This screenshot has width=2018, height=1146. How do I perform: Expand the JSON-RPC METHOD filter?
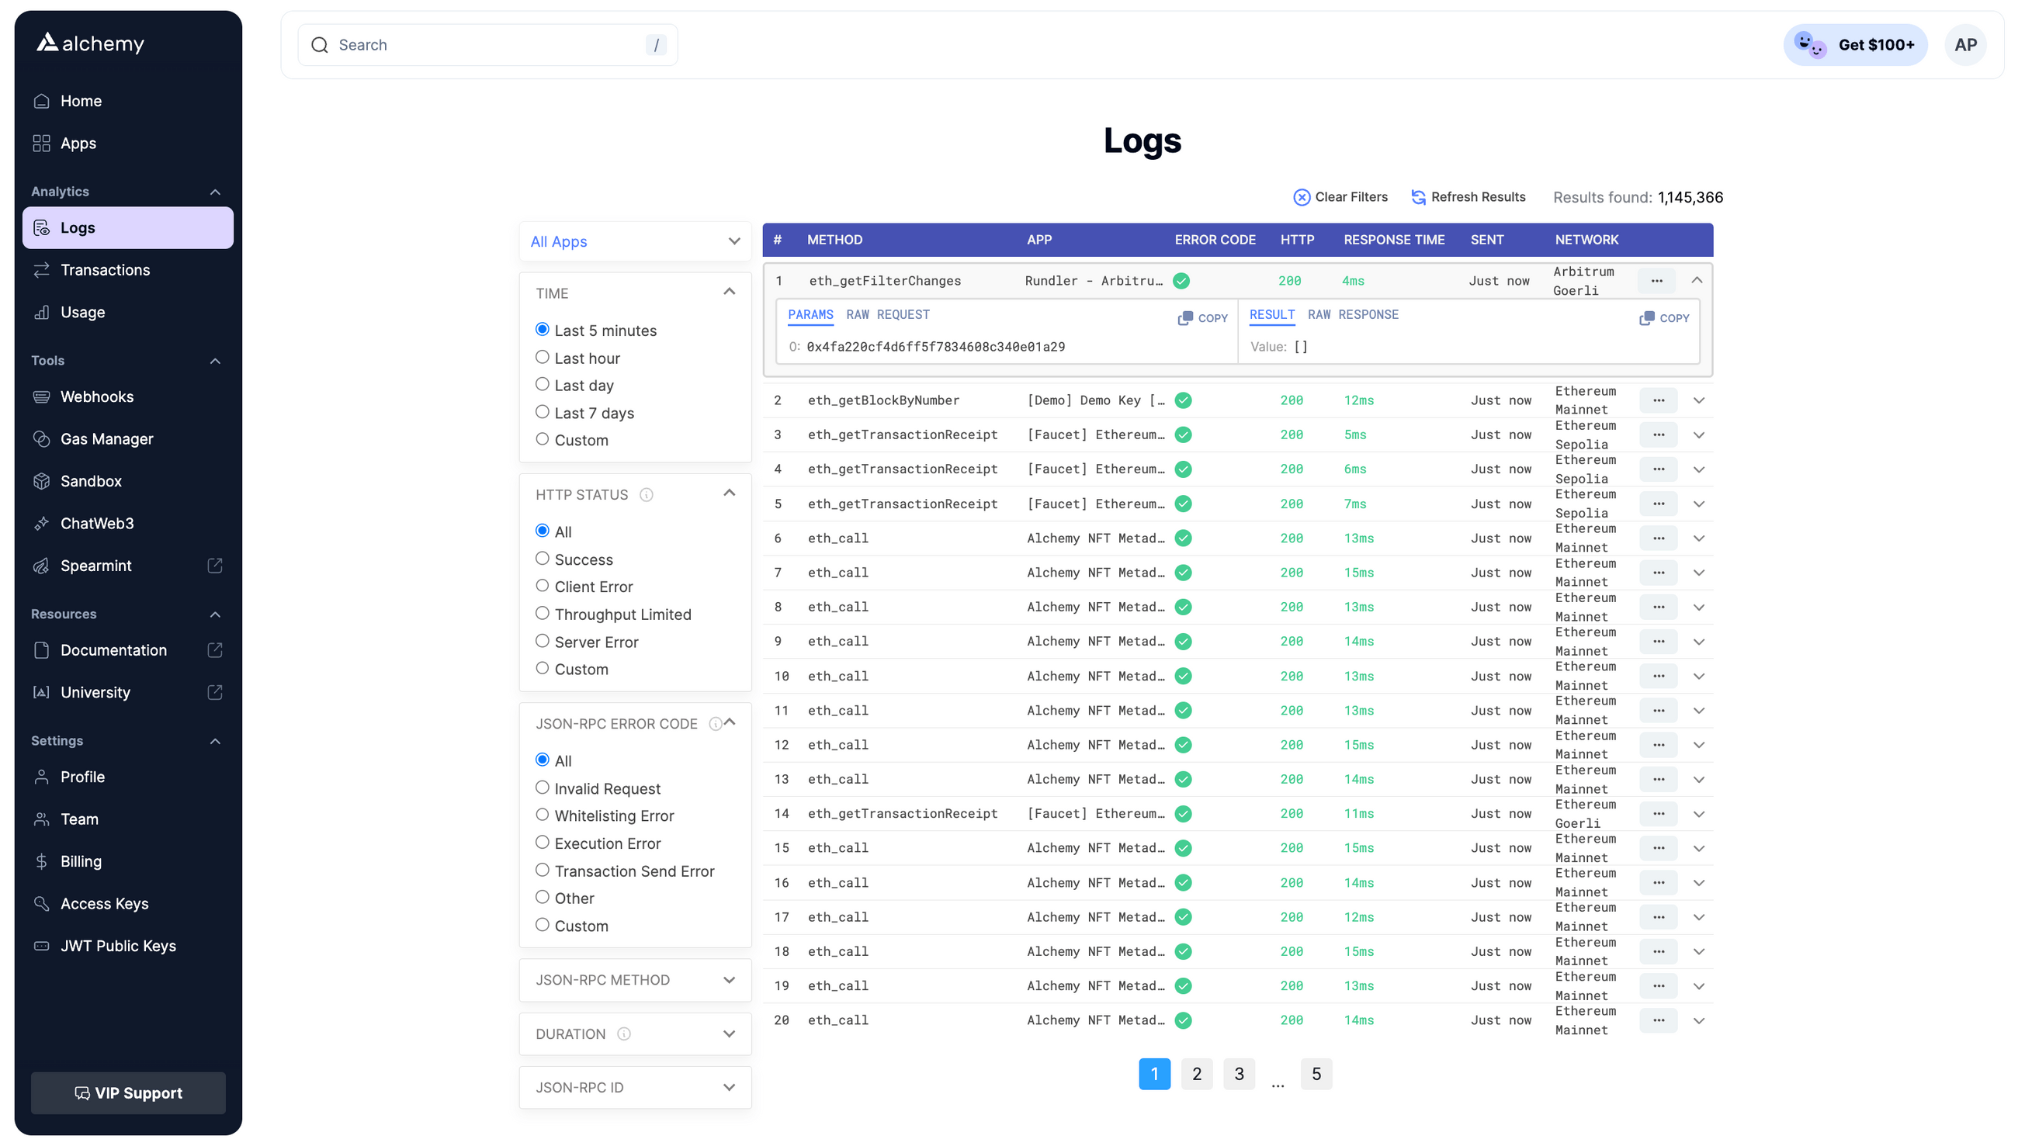click(x=635, y=979)
